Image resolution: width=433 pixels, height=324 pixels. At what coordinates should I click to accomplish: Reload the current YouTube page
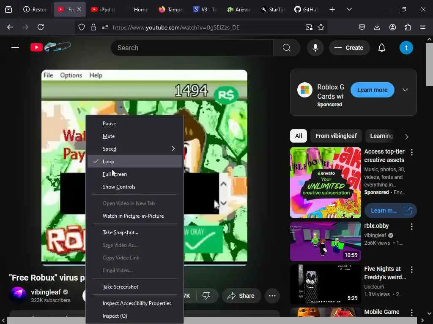coord(41,27)
